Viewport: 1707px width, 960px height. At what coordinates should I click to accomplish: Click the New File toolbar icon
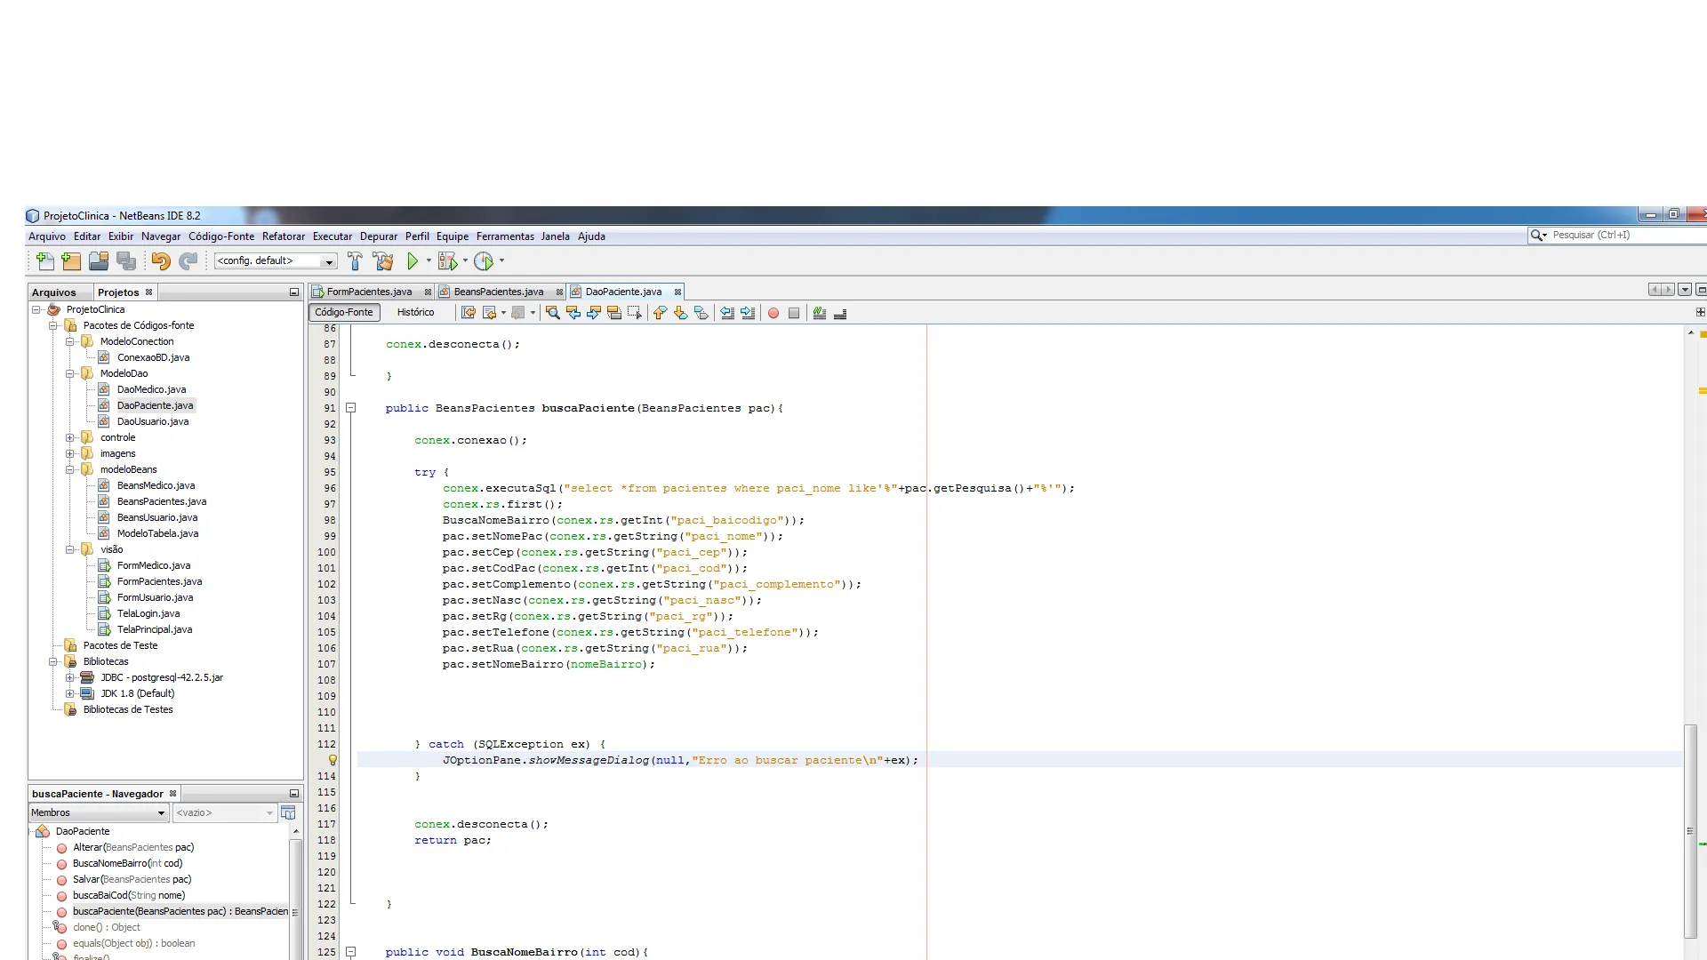pos(45,261)
